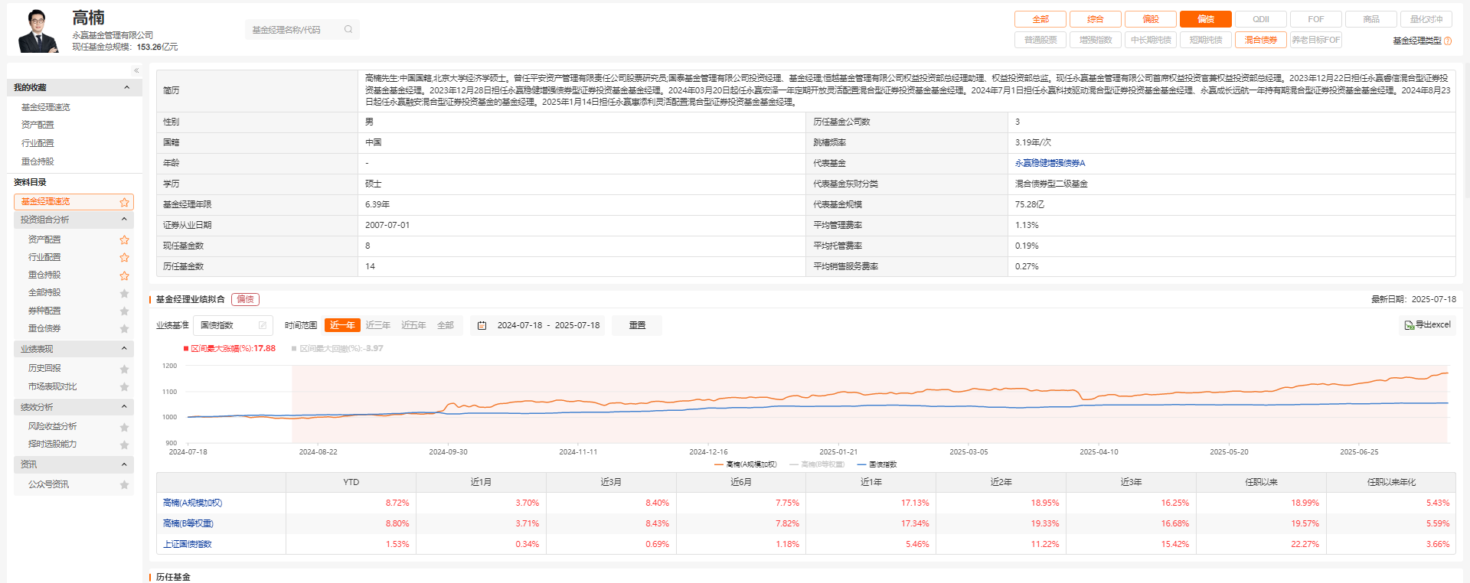Click the 量化对冲 type filter button

pos(1426,19)
